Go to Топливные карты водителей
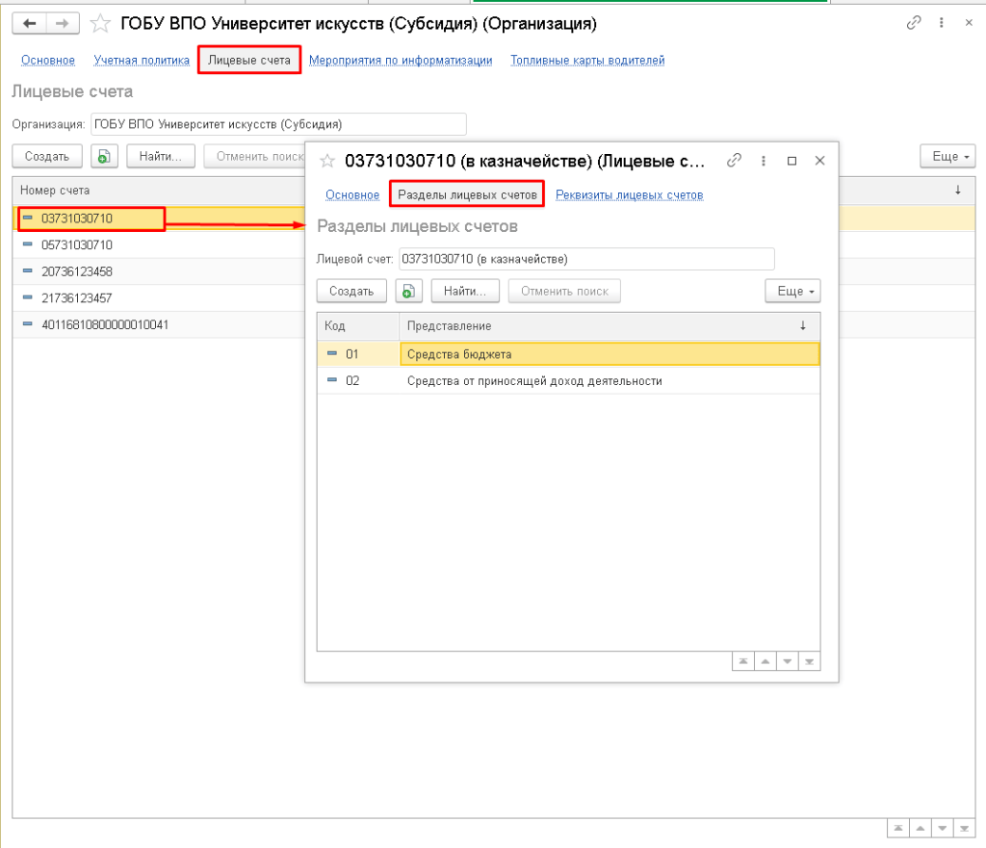986x848 pixels. [x=587, y=60]
